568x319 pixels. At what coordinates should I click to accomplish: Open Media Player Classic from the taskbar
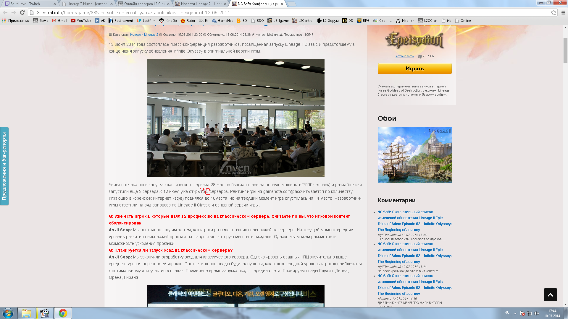(x=45, y=313)
